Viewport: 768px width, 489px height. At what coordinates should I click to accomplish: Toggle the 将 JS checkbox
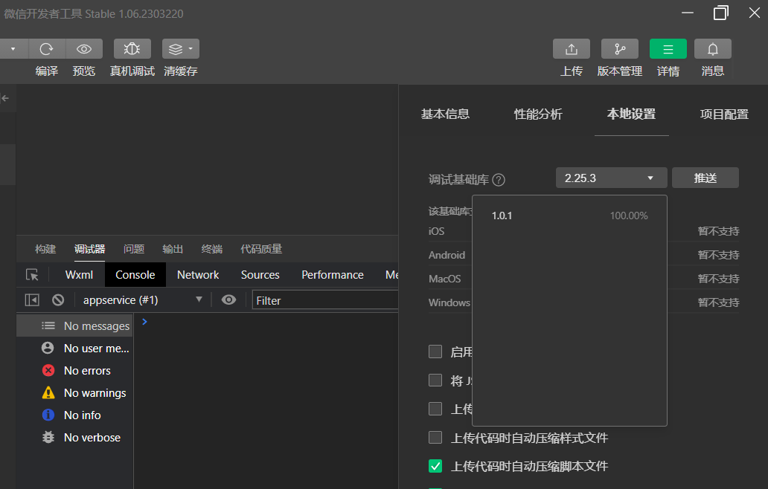[x=435, y=380]
